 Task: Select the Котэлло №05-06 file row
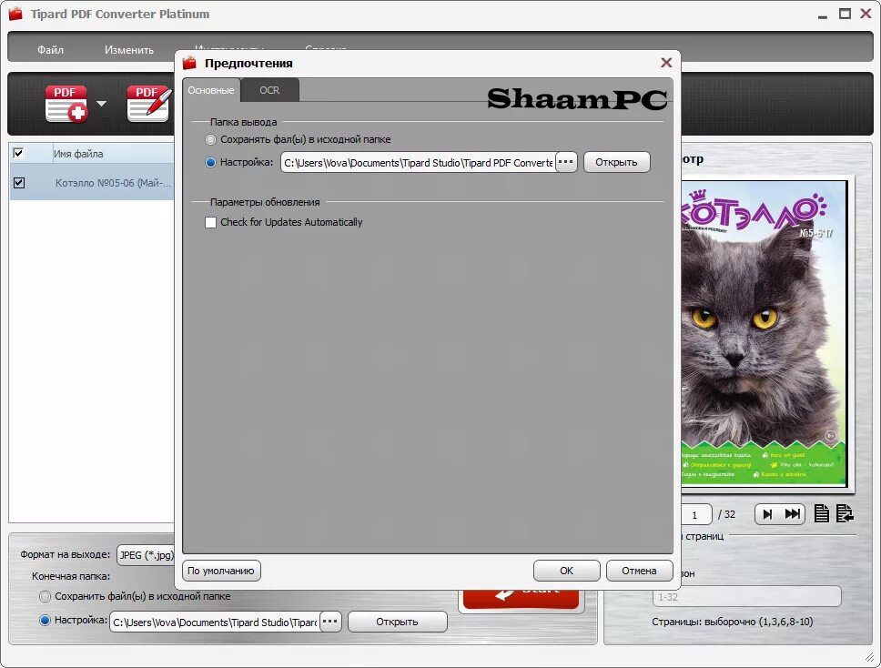pos(93,183)
